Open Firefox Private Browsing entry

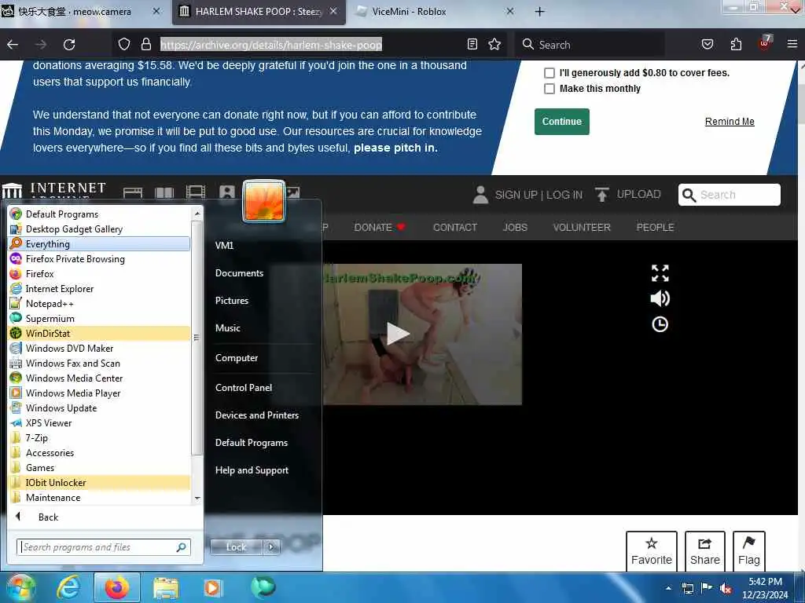tap(99, 259)
